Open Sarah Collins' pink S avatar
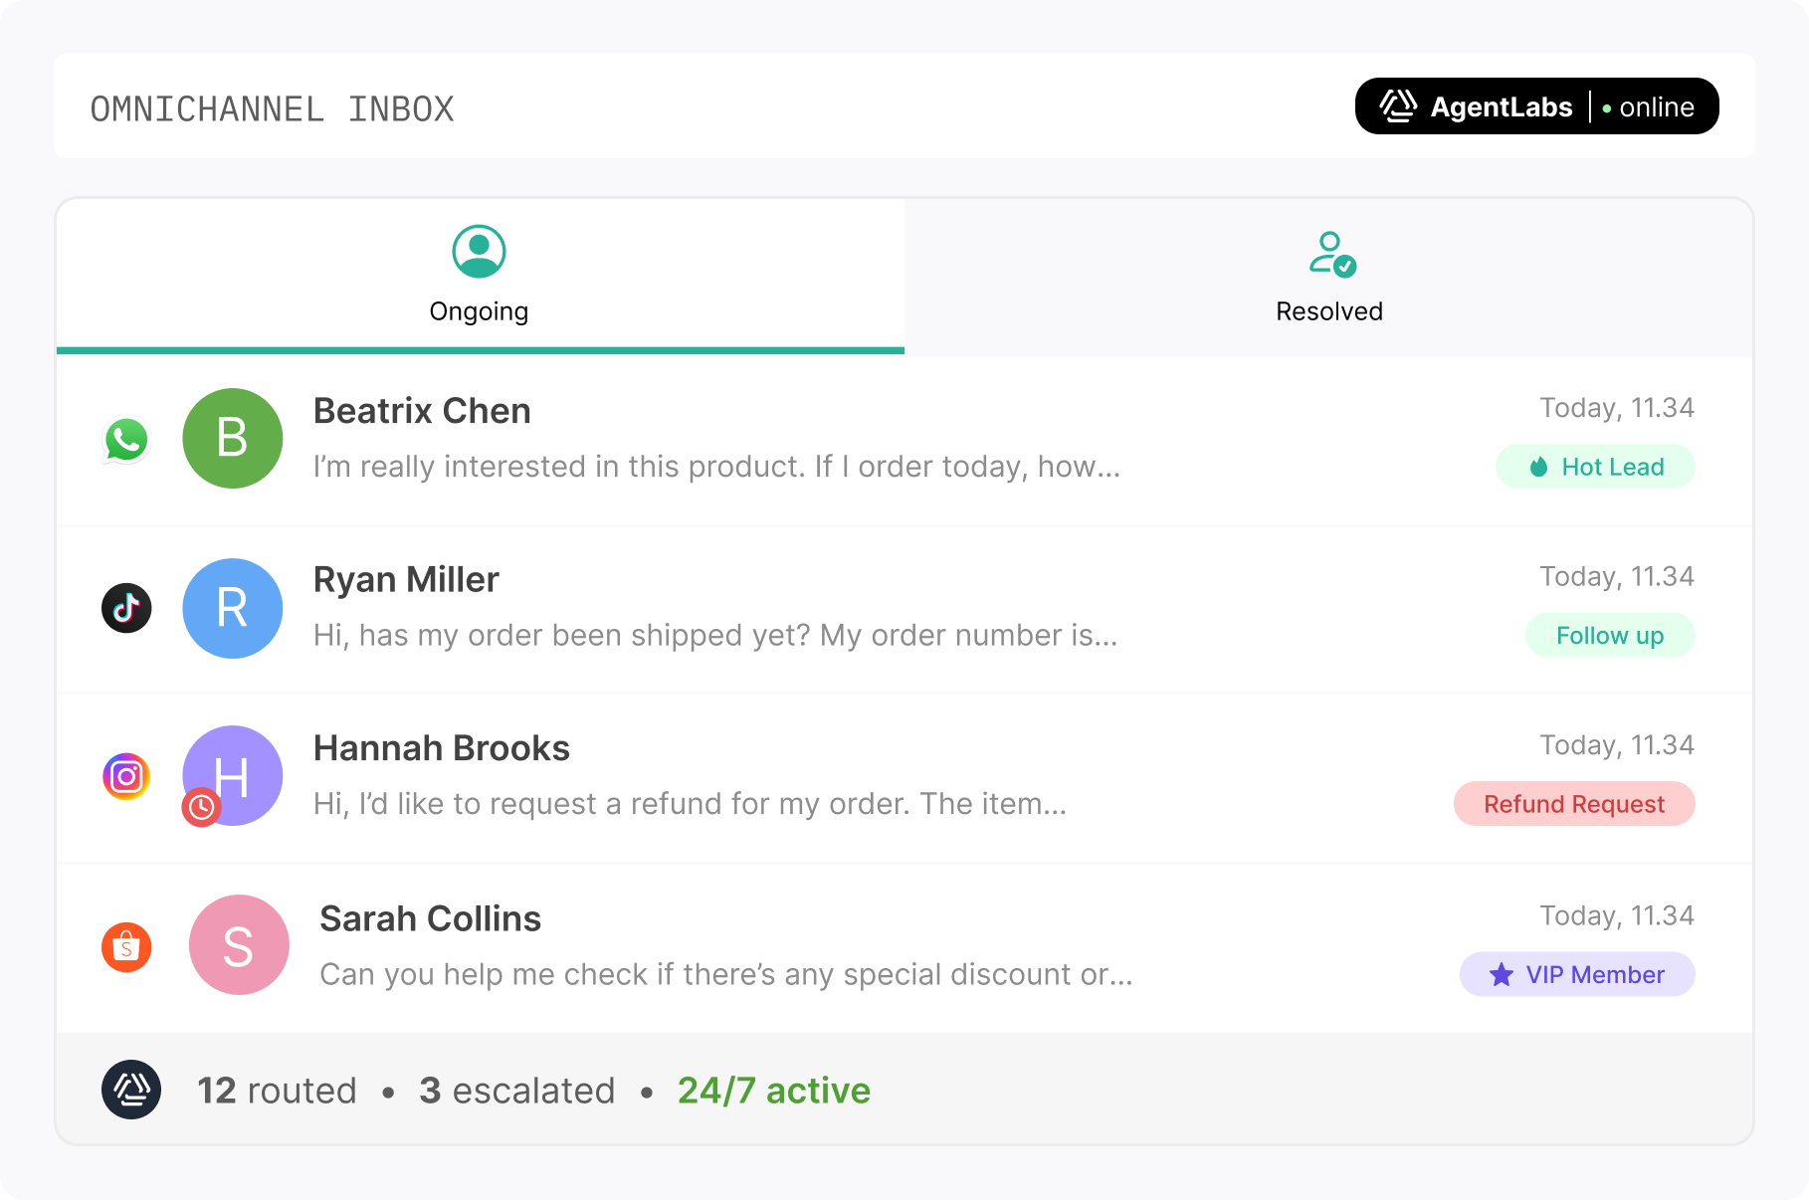Image resolution: width=1809 pixels, height=1200 pixels. [239, 945]
